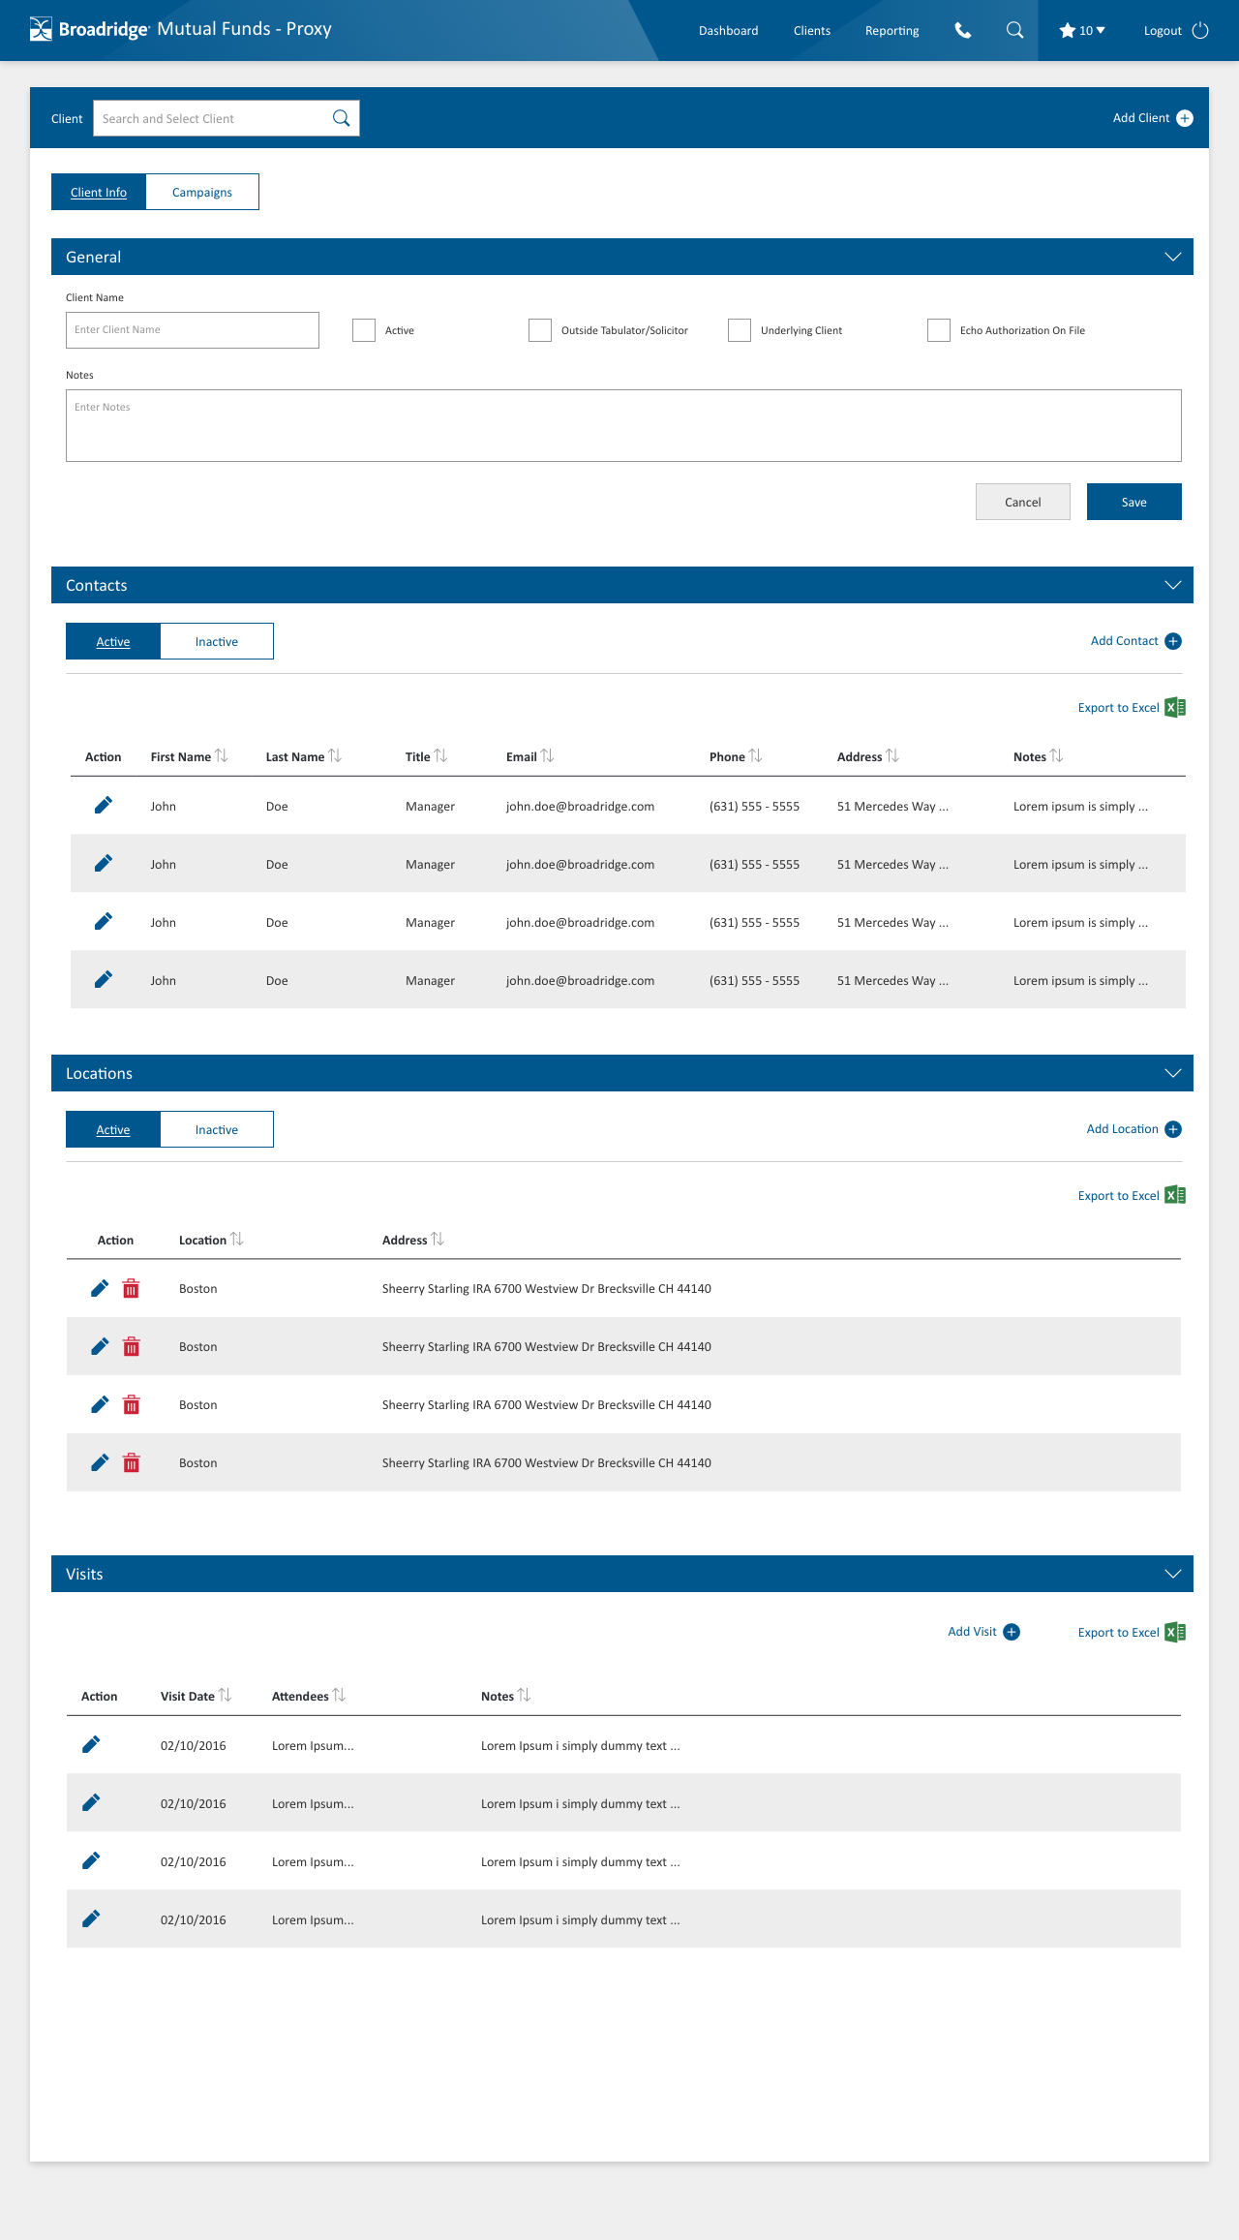
Task: Click the Save button
Action: 1134,502
